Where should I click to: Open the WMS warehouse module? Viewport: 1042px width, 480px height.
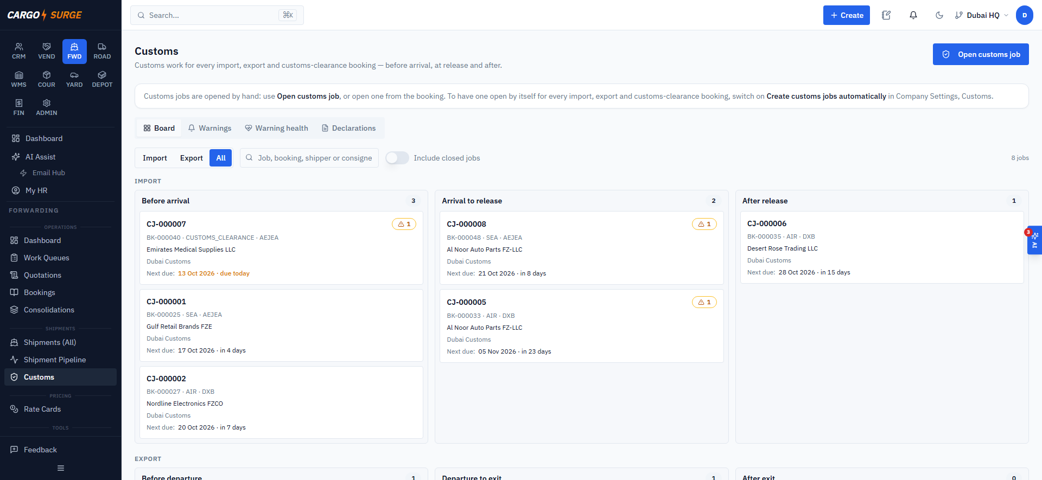pos(19,79)
